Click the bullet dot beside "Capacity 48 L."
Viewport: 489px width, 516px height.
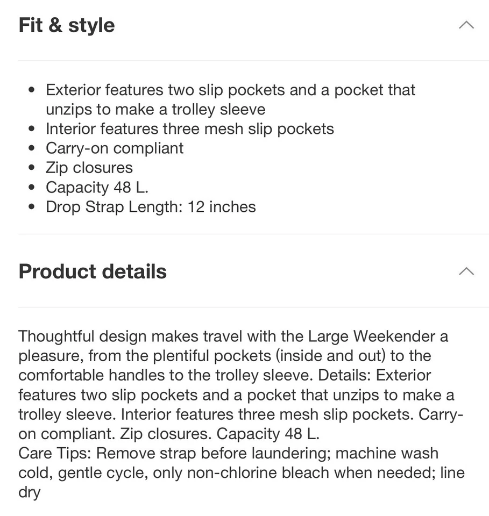pos(33,188)
